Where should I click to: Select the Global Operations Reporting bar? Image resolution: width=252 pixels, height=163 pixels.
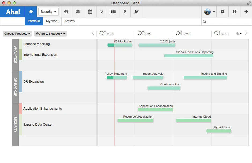click(189, 56)
